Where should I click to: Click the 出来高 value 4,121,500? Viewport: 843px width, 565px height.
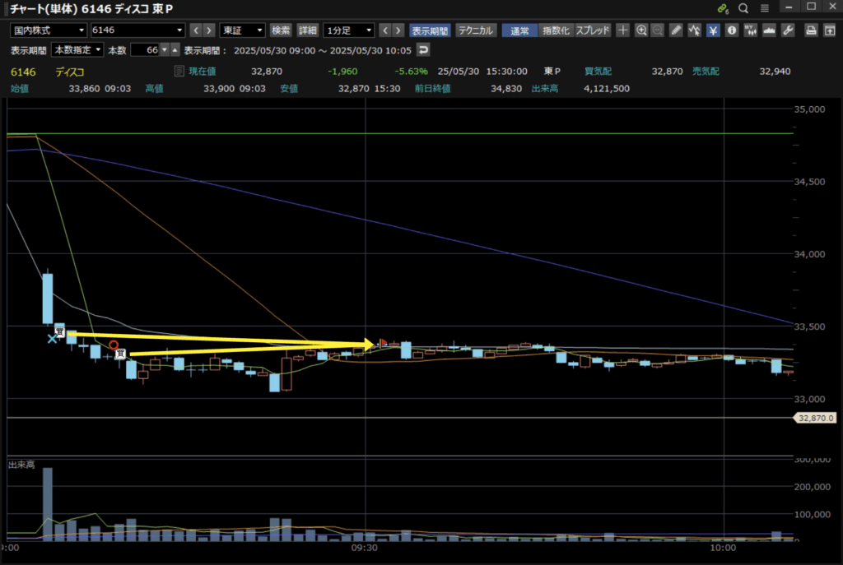607,89
